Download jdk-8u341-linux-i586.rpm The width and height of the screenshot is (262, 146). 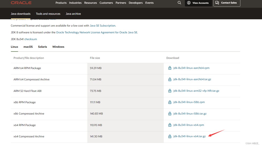[x=189, y=102]
